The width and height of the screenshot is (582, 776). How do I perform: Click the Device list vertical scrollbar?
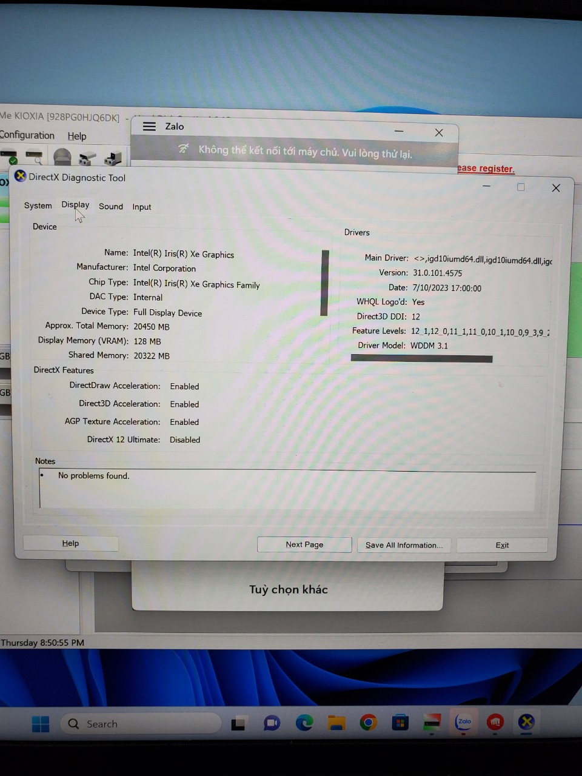pos(325,283)
